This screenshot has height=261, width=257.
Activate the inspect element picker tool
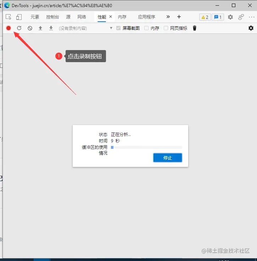tap(8, 17)
